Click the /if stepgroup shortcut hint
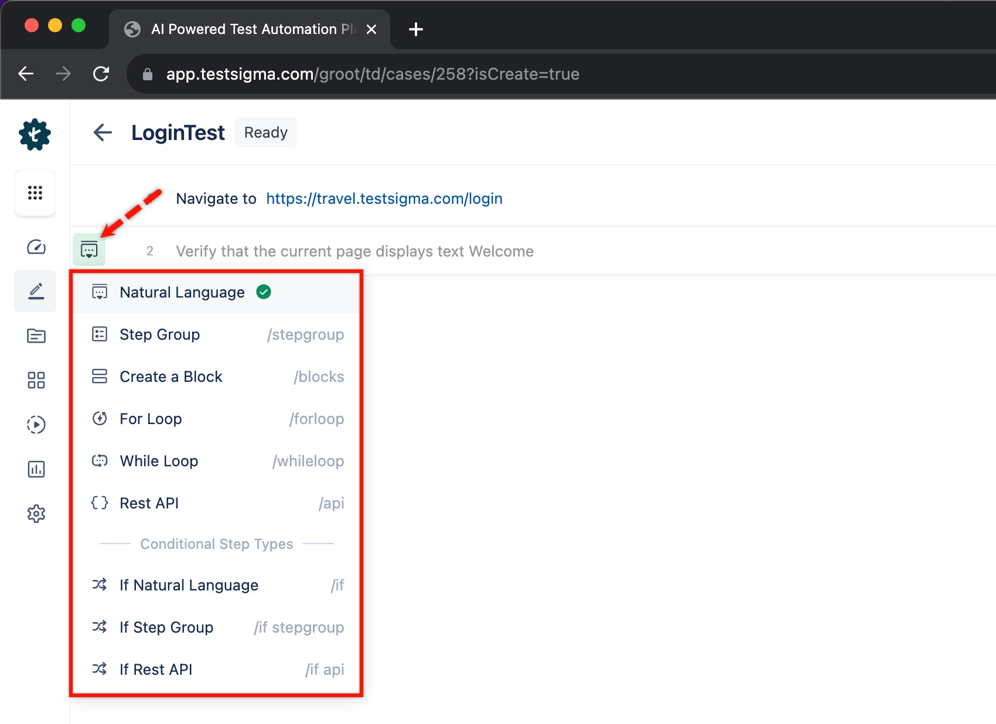Image resolution: width=996 pixels, height=724 pixels. pyautogui.click(x=299, y=627)
